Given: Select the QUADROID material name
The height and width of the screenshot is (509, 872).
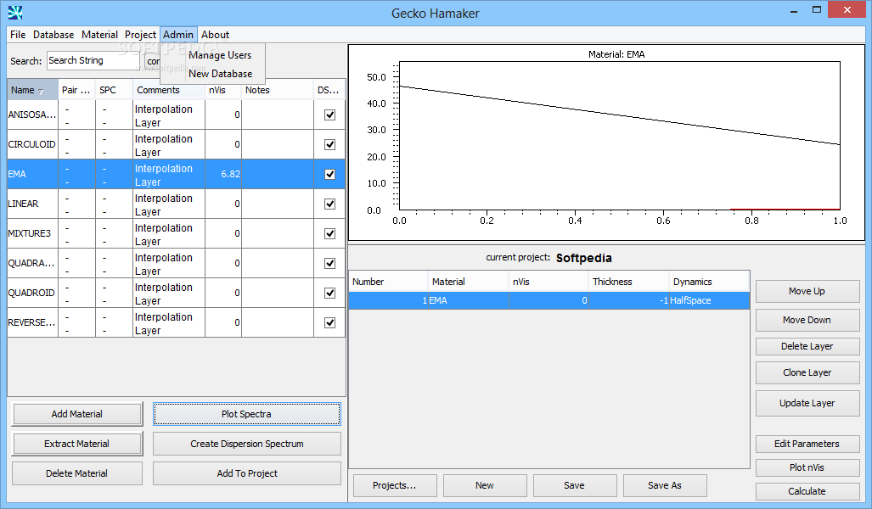Looking at the screenshot, I should 32,293.
